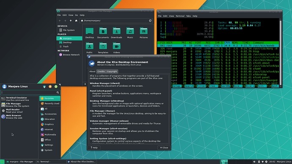Select the Office category
Screen dimensions: 292x164
pyautogui.click(x=50, y=140)
